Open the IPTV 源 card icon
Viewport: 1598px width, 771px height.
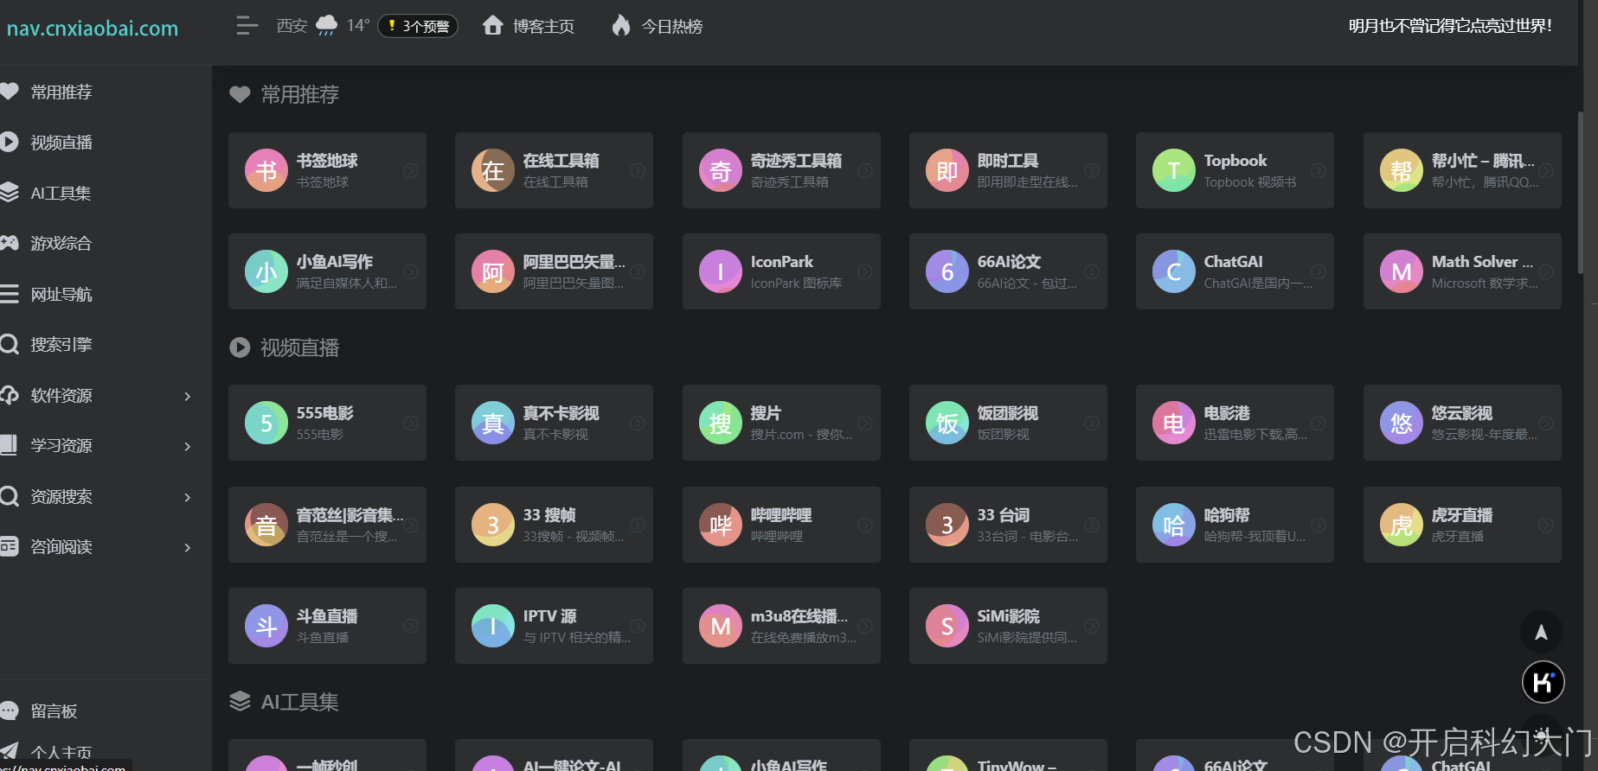coord(493,626)
